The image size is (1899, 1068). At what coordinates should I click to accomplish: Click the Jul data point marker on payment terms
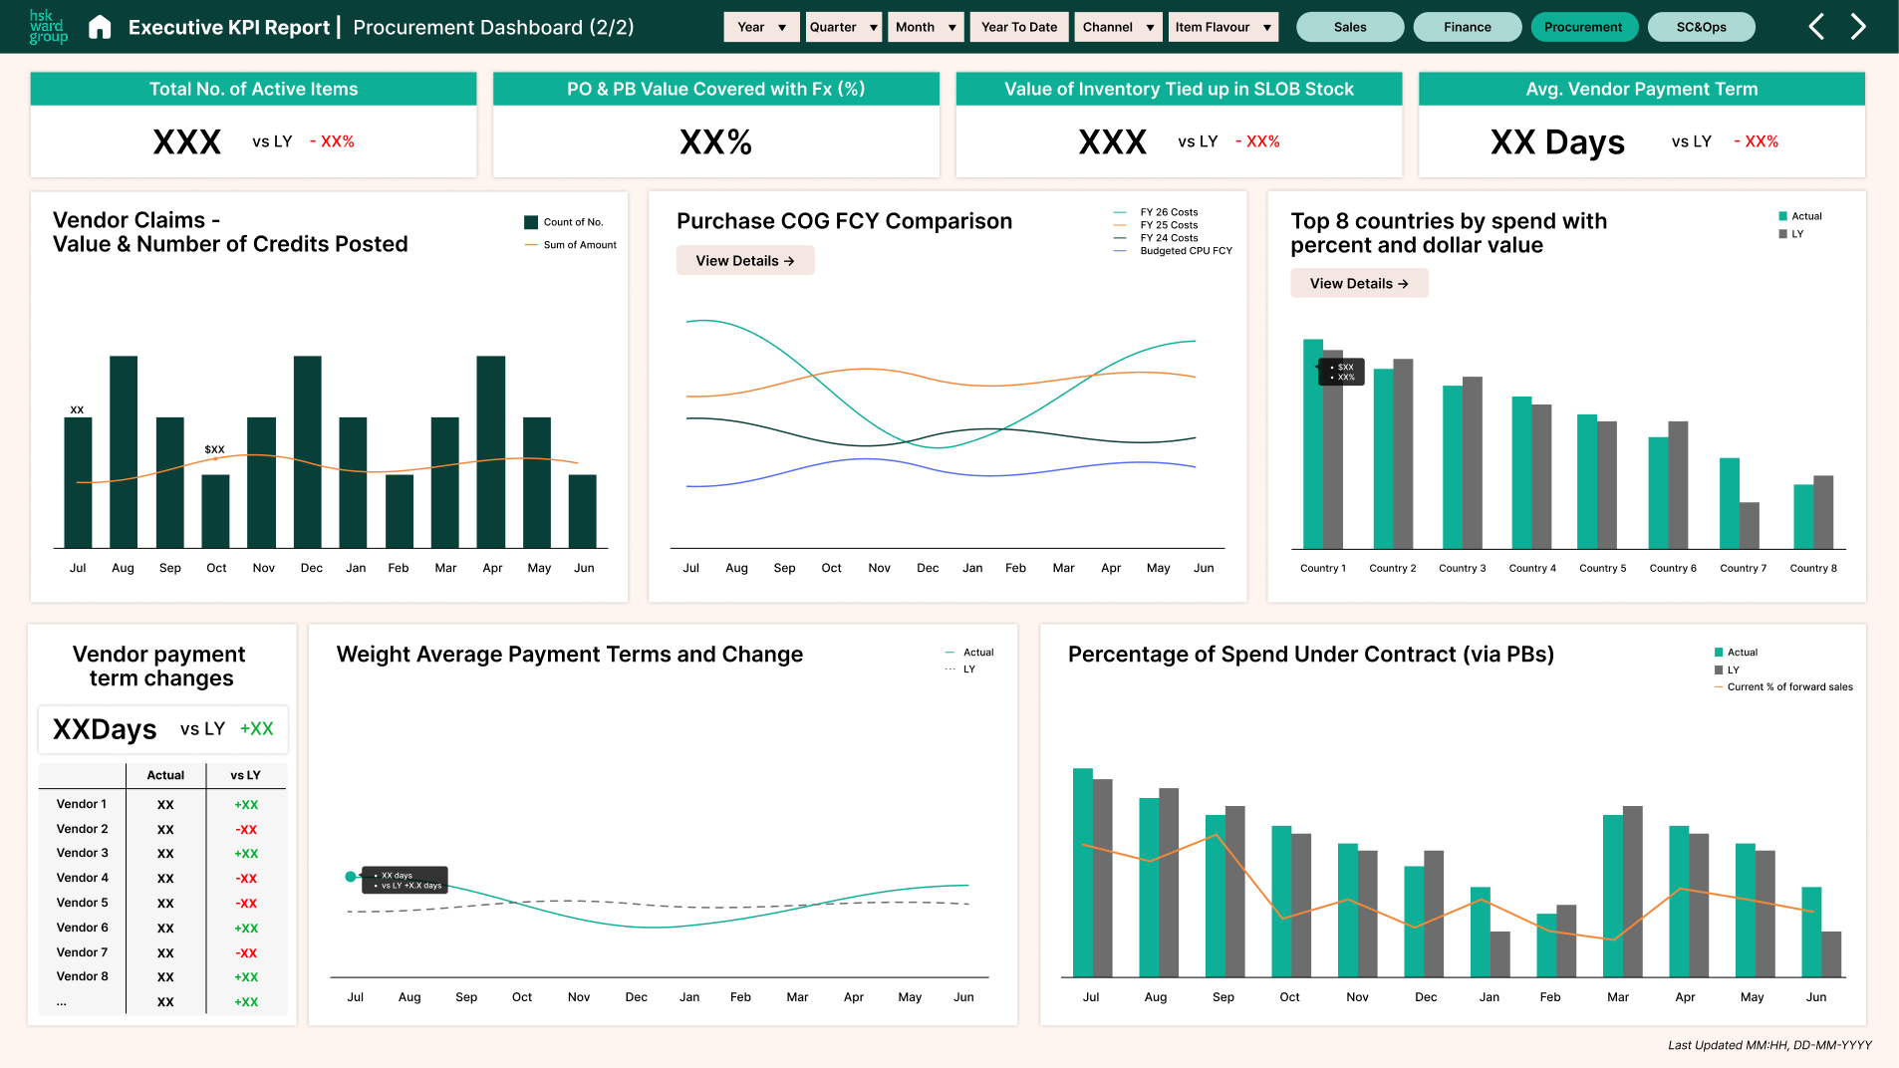pyautogui.click(x=350, y=877)
